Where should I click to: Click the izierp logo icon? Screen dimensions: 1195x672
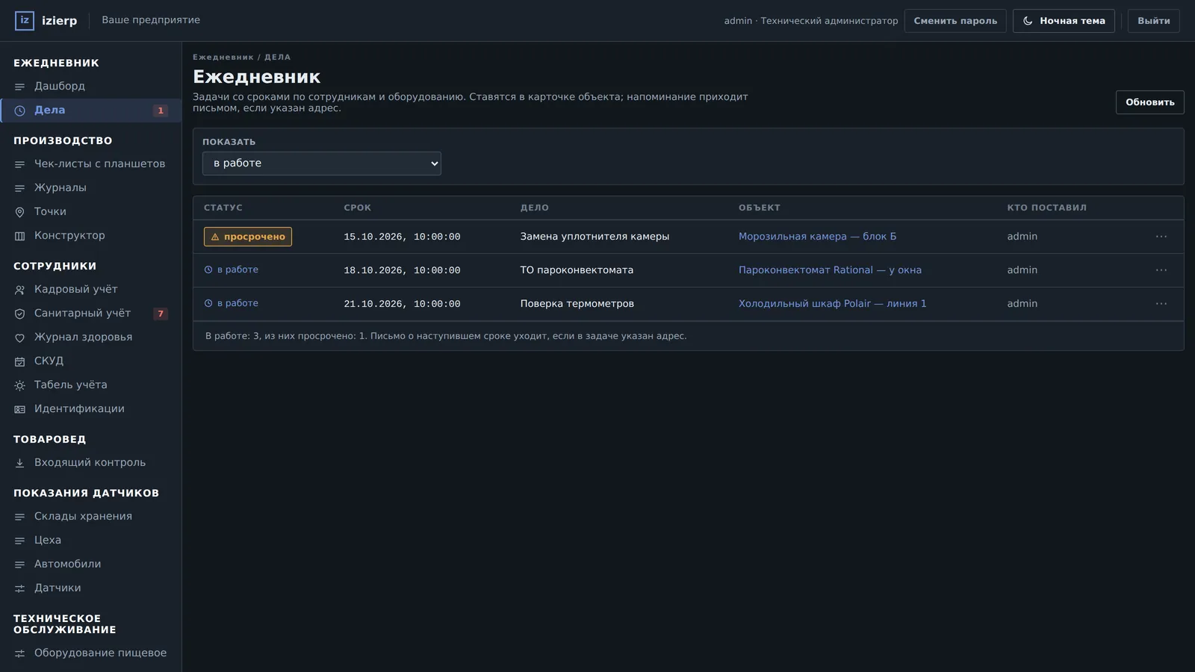pyautogui.click(x=25, y=20)
